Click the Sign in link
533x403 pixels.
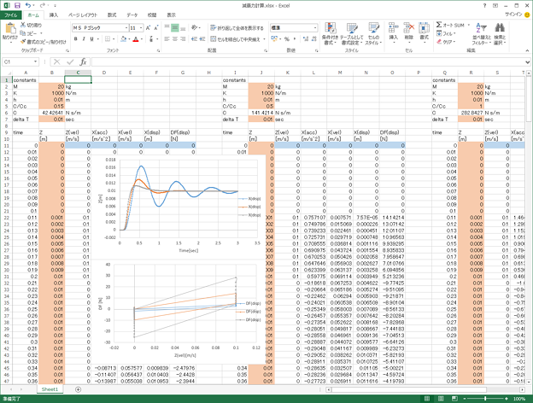point(513,15)
